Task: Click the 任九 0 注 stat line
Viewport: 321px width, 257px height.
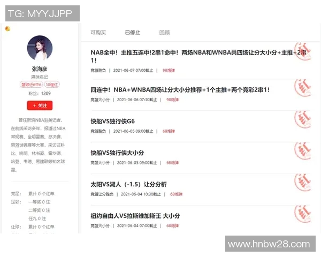Action: pyautogui.click(x=37, y=218)
